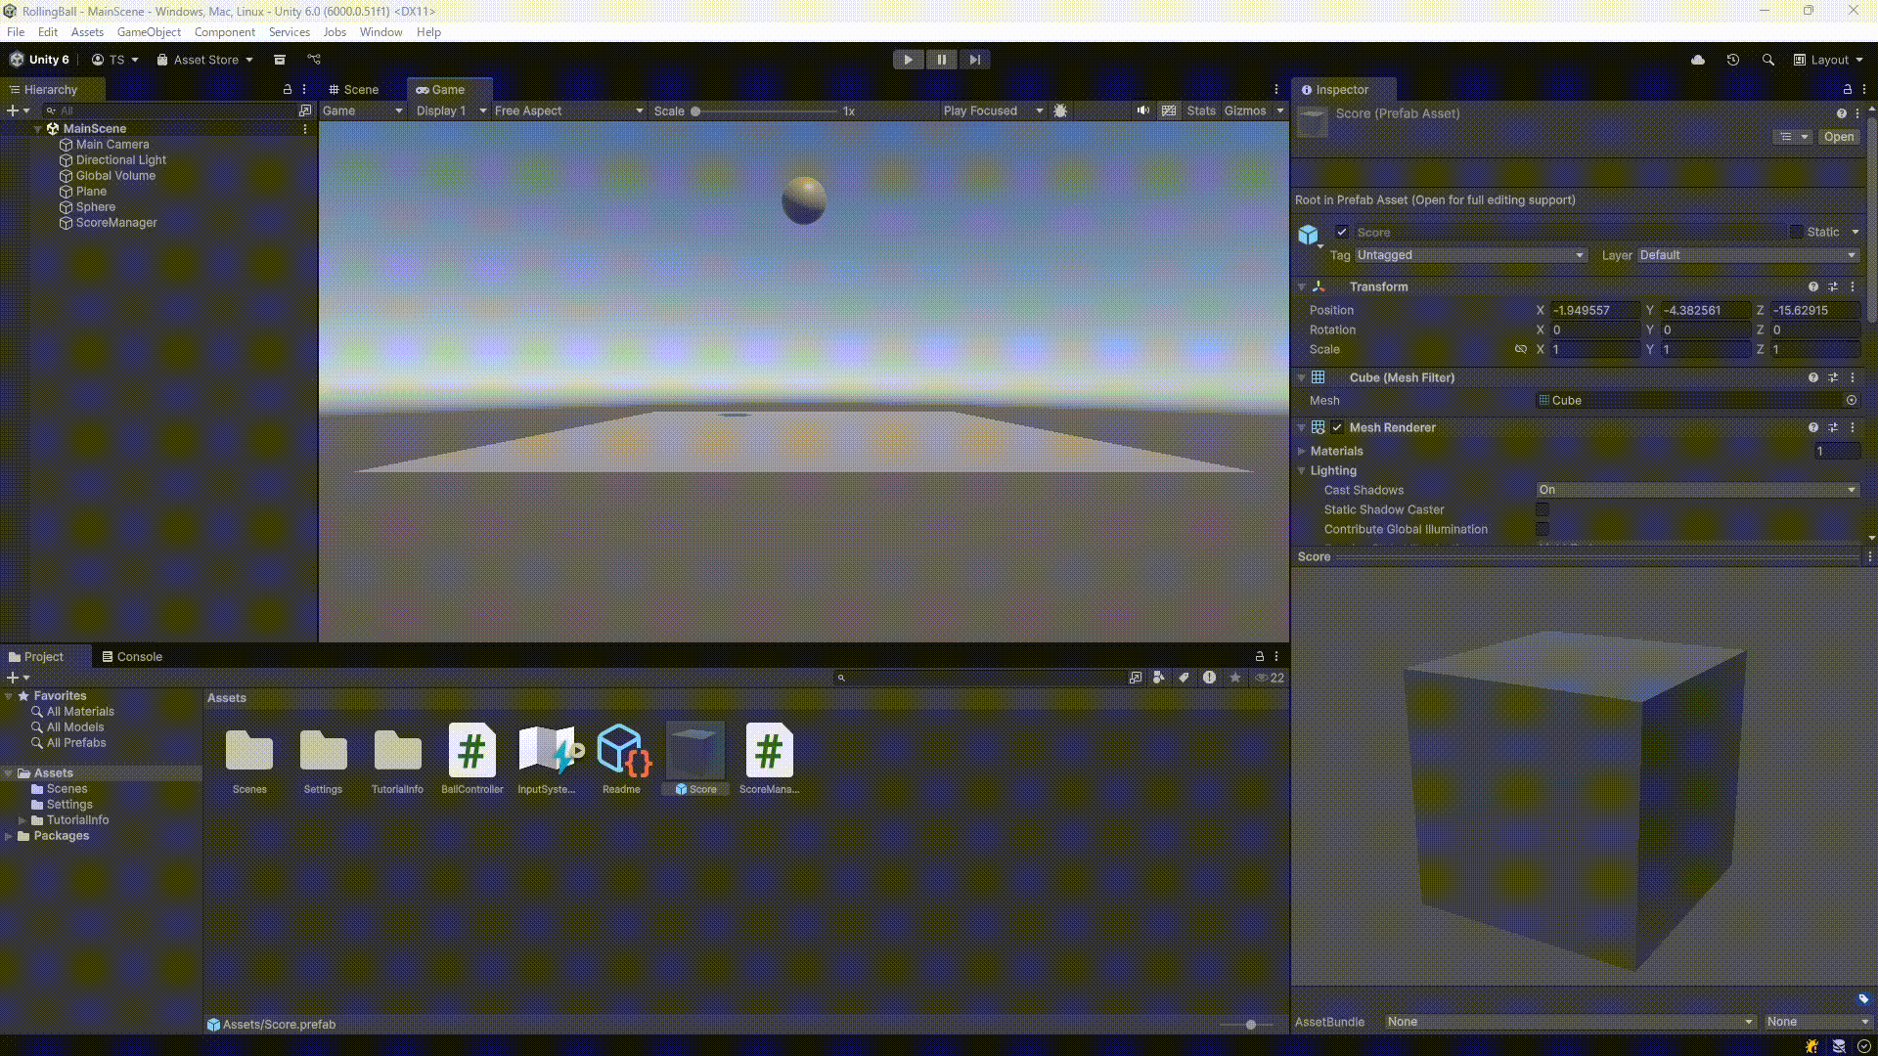
Task: Click the Open prefab button
Action: 1838,137
